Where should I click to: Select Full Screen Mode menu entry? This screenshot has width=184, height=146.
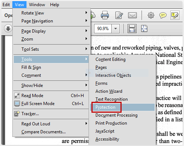[x=51, y=104]
